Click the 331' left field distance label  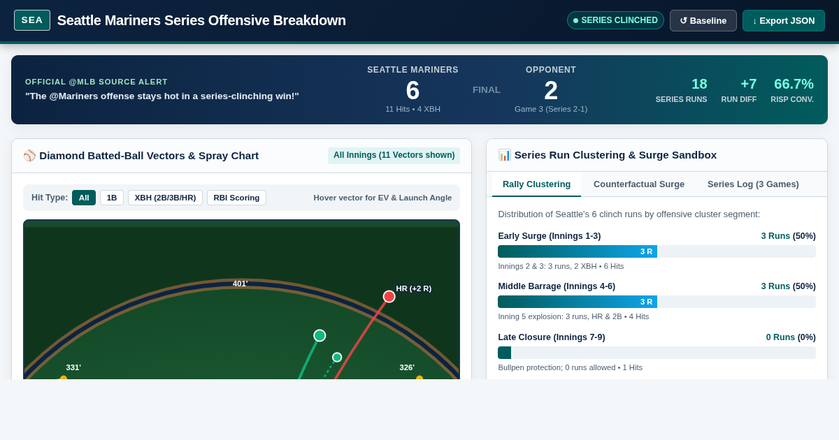pos(73,367)
